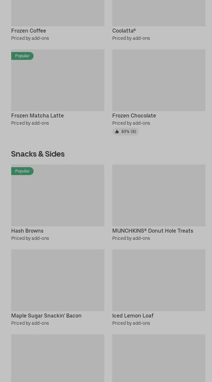Click the Frozen Coffee image
212x382 pixels.
tap(58, 13)
